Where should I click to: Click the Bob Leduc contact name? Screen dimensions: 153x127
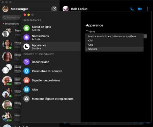(79, 9)
